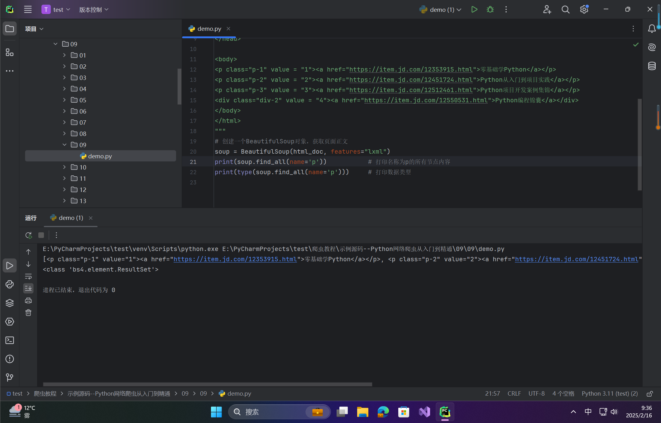
Task: Collapse the nested 09 folder
Action: tap(64, 145)
